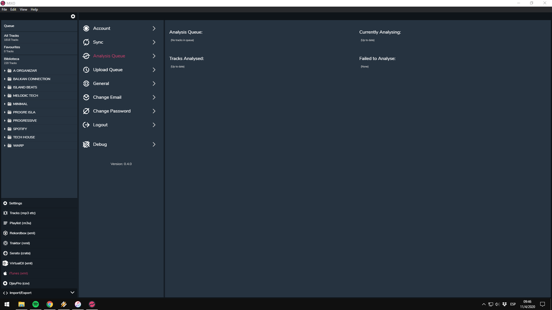This screenshot has width=552, height=310.
Task: Click the Logout icon
Action: (86, 125)
